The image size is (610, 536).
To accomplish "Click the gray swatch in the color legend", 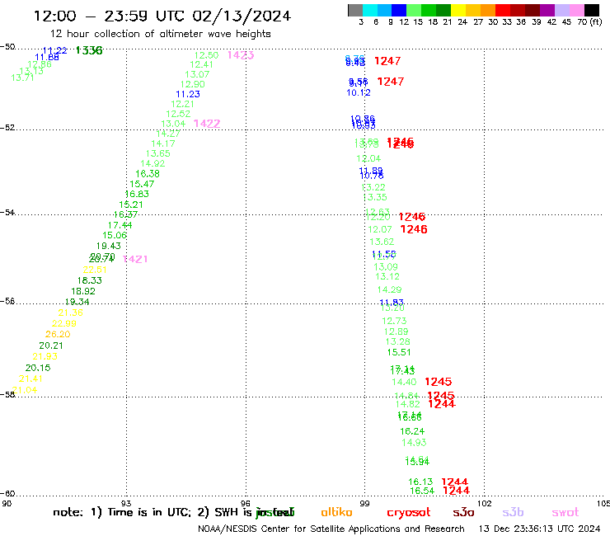I will [x=355, y=10].
